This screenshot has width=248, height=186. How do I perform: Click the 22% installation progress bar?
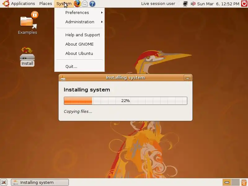126,101
